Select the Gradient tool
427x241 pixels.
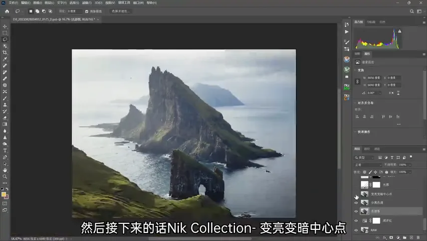click(x=5, y=125)
